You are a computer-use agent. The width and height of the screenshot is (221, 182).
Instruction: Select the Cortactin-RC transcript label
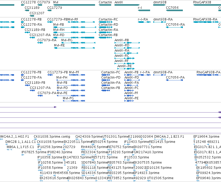(x=108, y=19)
